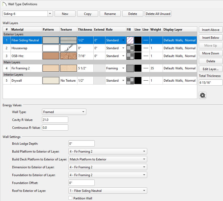The width and height of the screenshot is (223, 201).
Task: Click the Cavity R-Value field
Action: click(x=55, y=120)
